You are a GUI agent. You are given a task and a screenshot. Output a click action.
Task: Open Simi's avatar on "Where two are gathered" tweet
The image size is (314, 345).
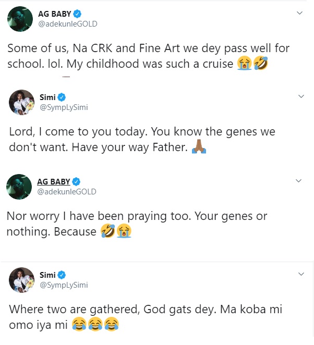click(22, 279)
